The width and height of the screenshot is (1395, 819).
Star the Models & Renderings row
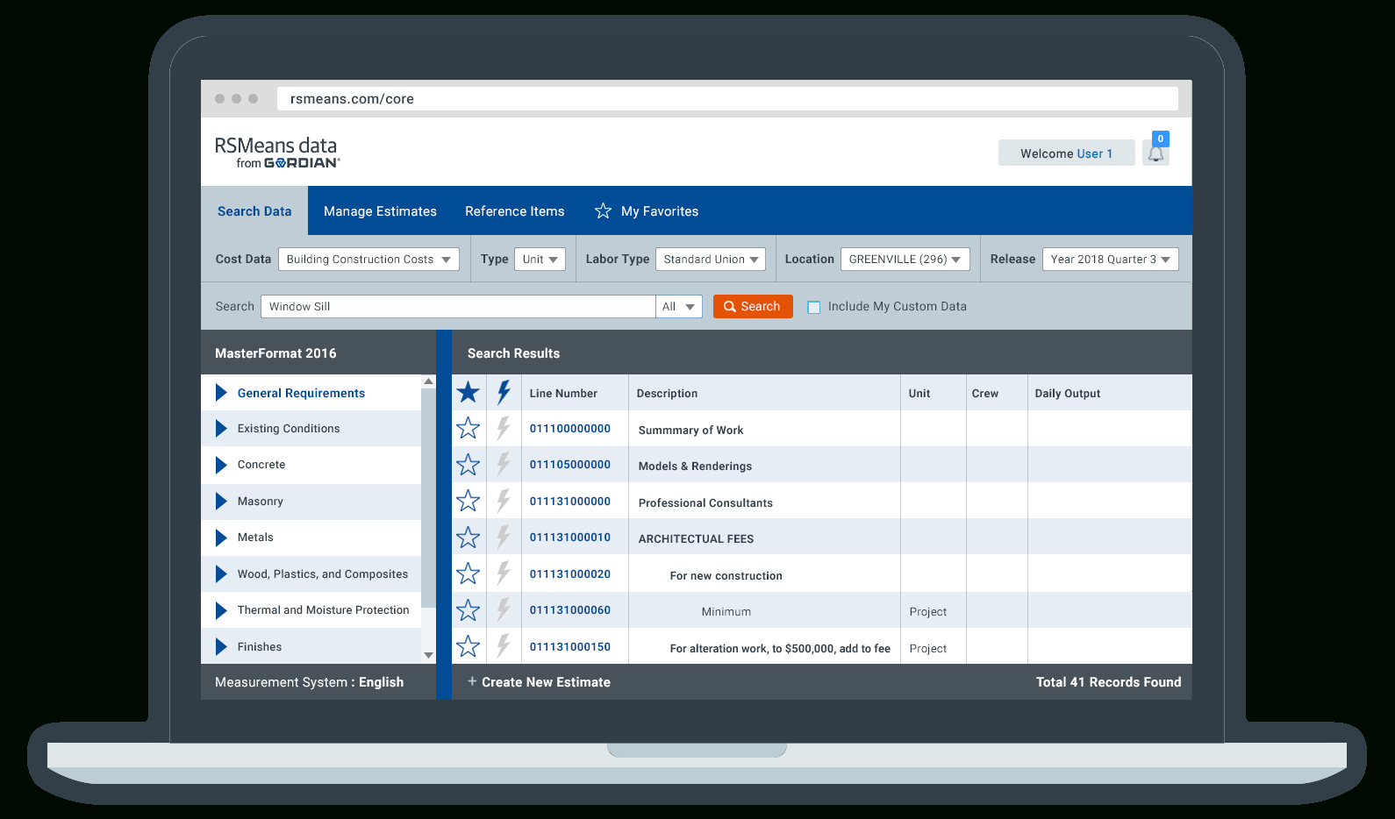tap(469, 465)
